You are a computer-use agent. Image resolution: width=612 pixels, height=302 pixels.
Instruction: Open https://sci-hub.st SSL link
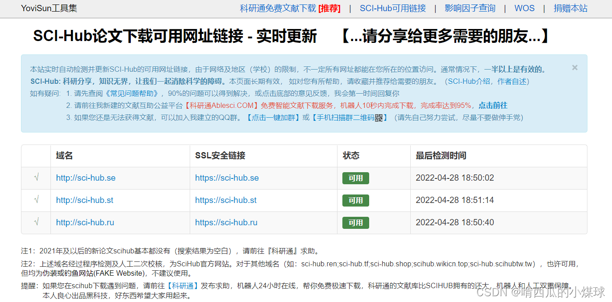(226, 200)
